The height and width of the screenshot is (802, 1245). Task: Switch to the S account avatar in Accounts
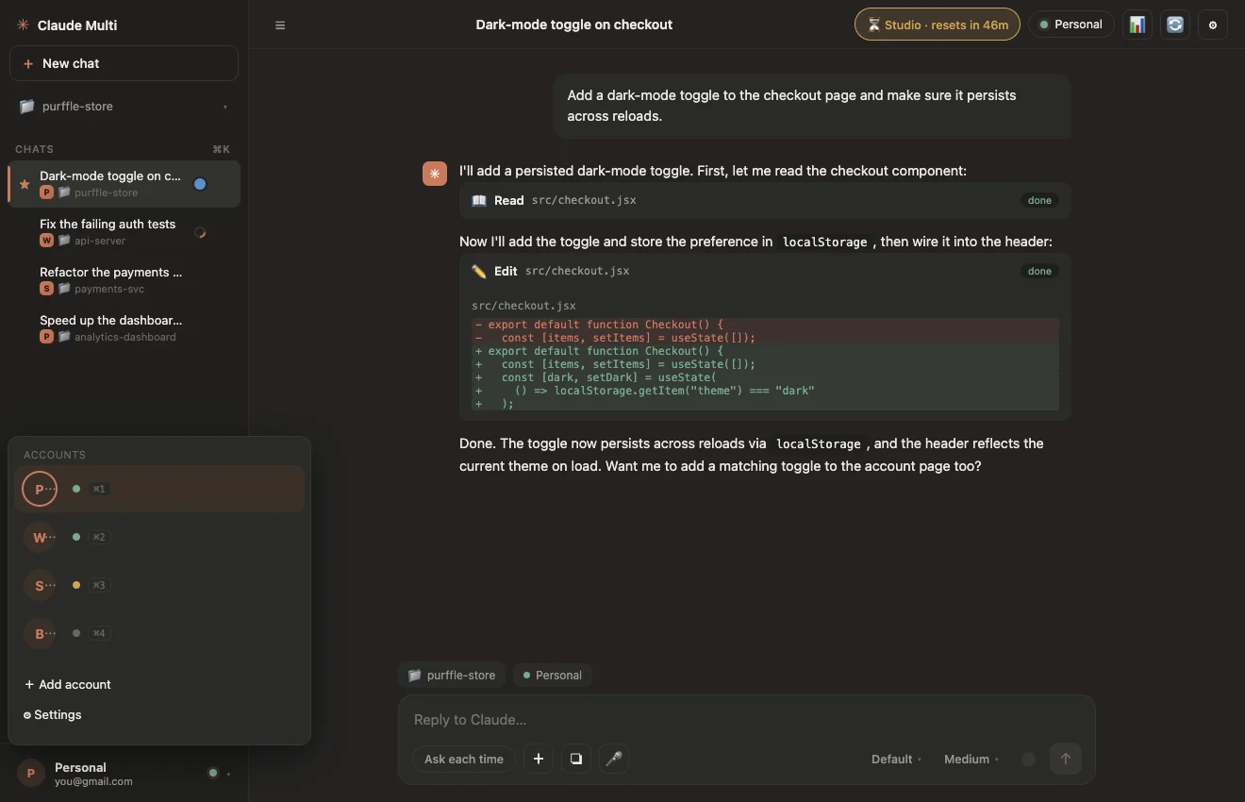point(40,585)
